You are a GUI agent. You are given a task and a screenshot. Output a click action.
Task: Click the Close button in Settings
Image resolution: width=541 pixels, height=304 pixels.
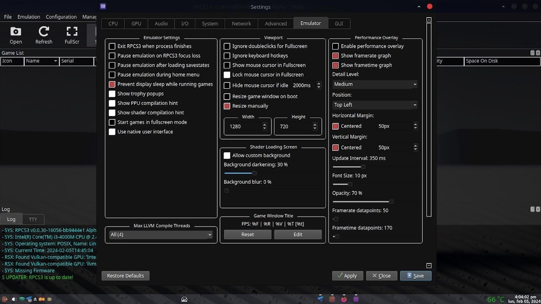click(382, 276)
